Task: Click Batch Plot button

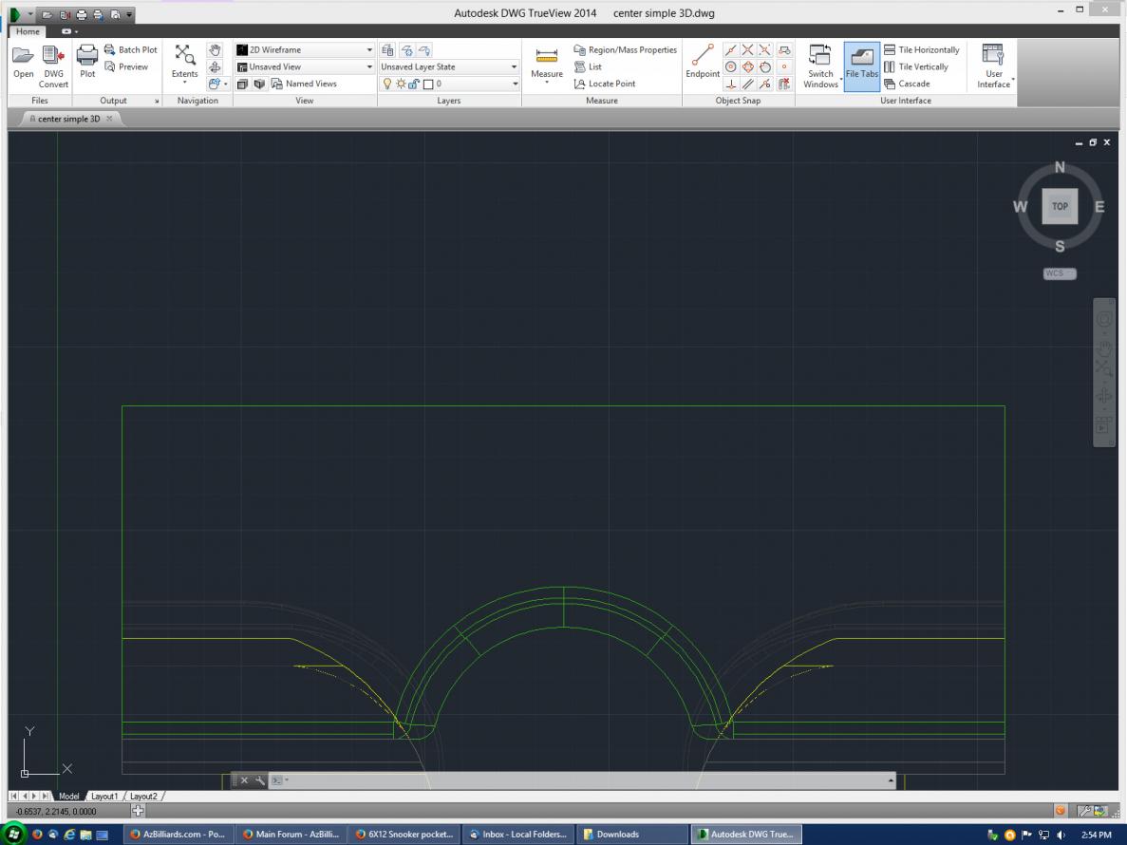Action: click(x=130, y=50)
